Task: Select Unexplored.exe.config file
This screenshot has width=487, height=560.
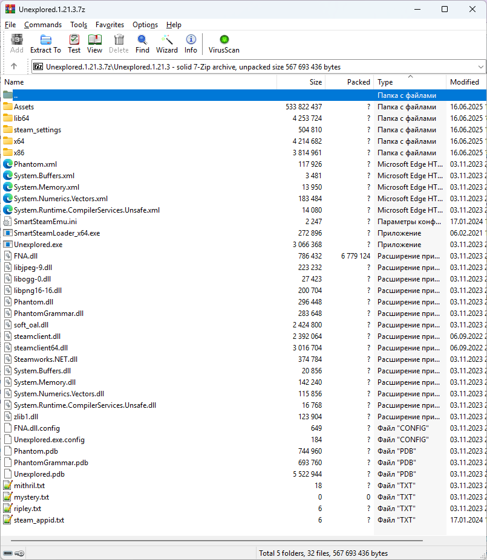Action: pos(50,439)
